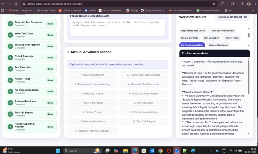Click the 5. Write Test Cases button

coord(92,94)
